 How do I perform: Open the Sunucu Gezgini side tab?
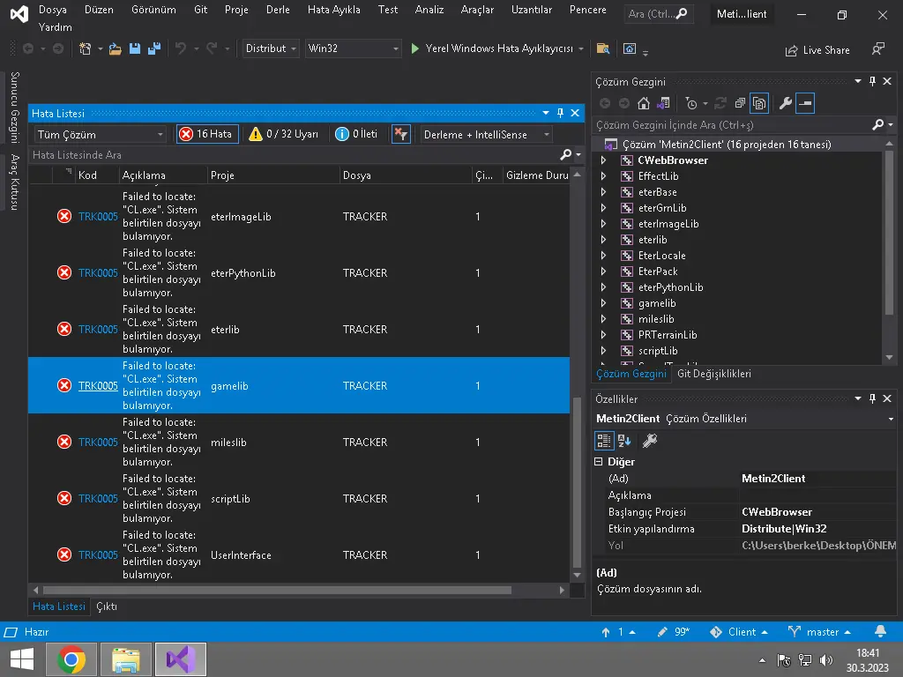pos(14,107)
